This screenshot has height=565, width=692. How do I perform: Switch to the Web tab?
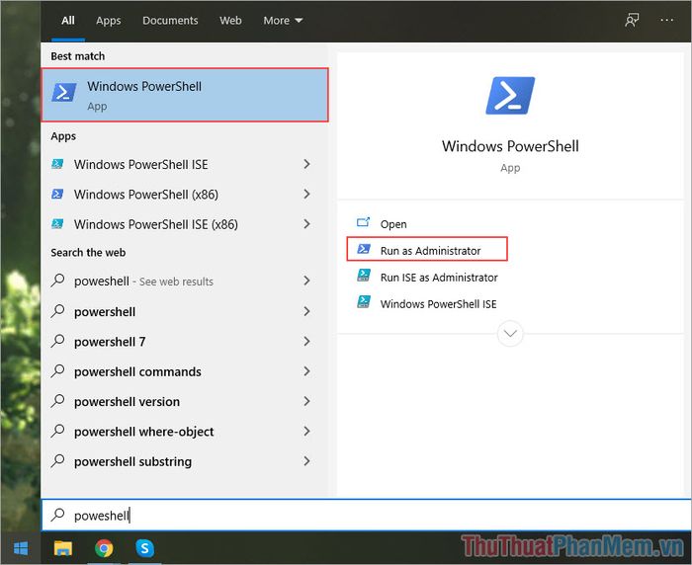point(230,21)
